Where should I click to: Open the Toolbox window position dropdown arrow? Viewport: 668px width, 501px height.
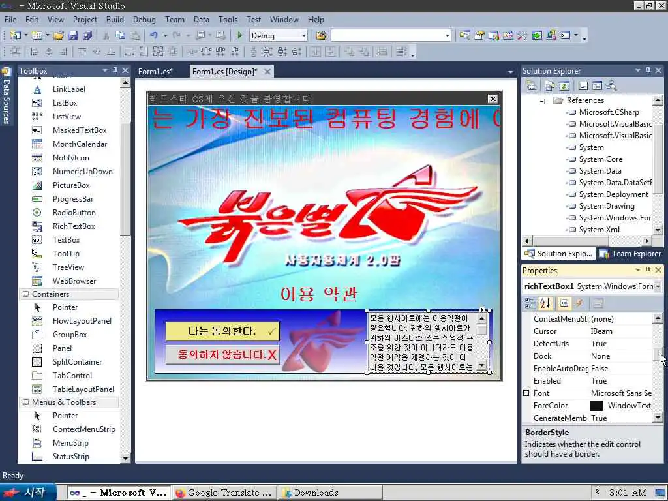click(x=105, y=70)
